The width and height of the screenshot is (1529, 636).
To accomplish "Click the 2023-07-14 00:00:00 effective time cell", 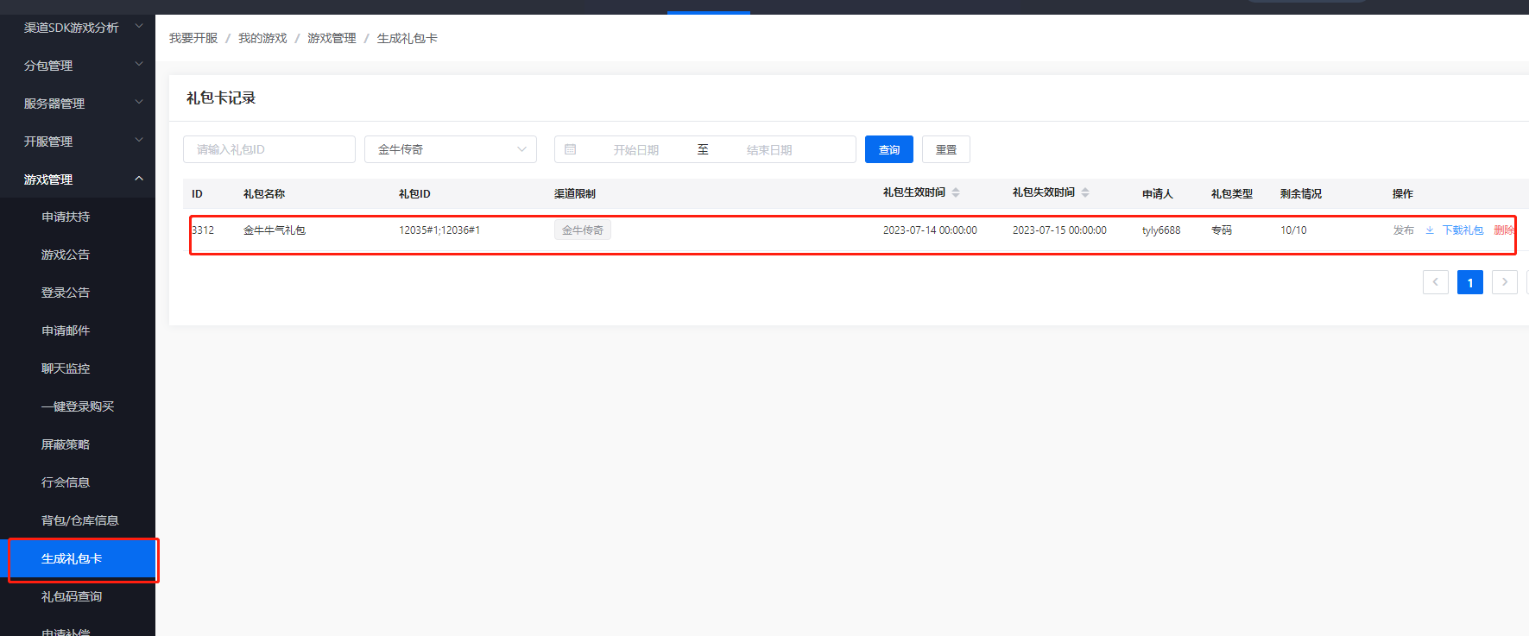I will (930, 230).
